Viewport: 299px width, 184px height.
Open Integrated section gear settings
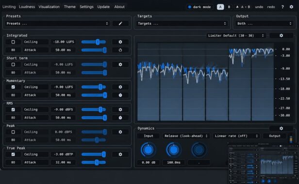[120, 42]
